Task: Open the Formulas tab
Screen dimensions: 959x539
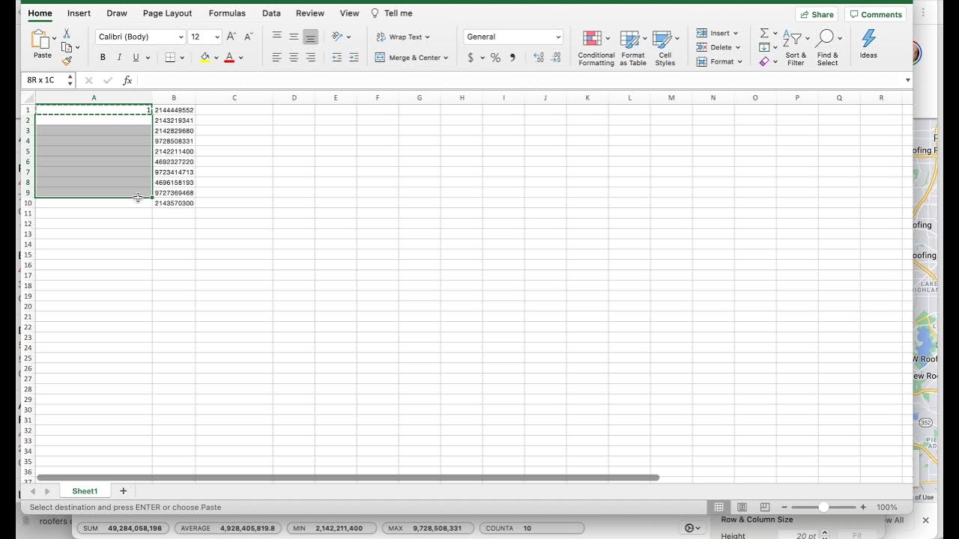Action: tap(227, 13)
